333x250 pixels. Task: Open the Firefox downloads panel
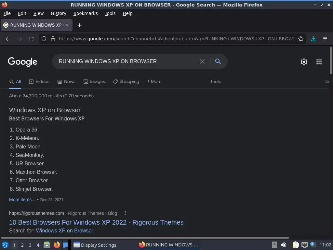[313, 39]
